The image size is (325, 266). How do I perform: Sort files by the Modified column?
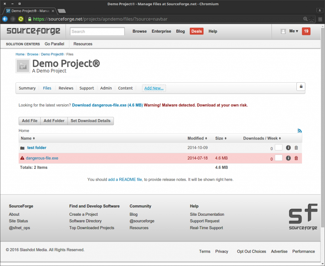pyautogui.click(x=197, y=138)
